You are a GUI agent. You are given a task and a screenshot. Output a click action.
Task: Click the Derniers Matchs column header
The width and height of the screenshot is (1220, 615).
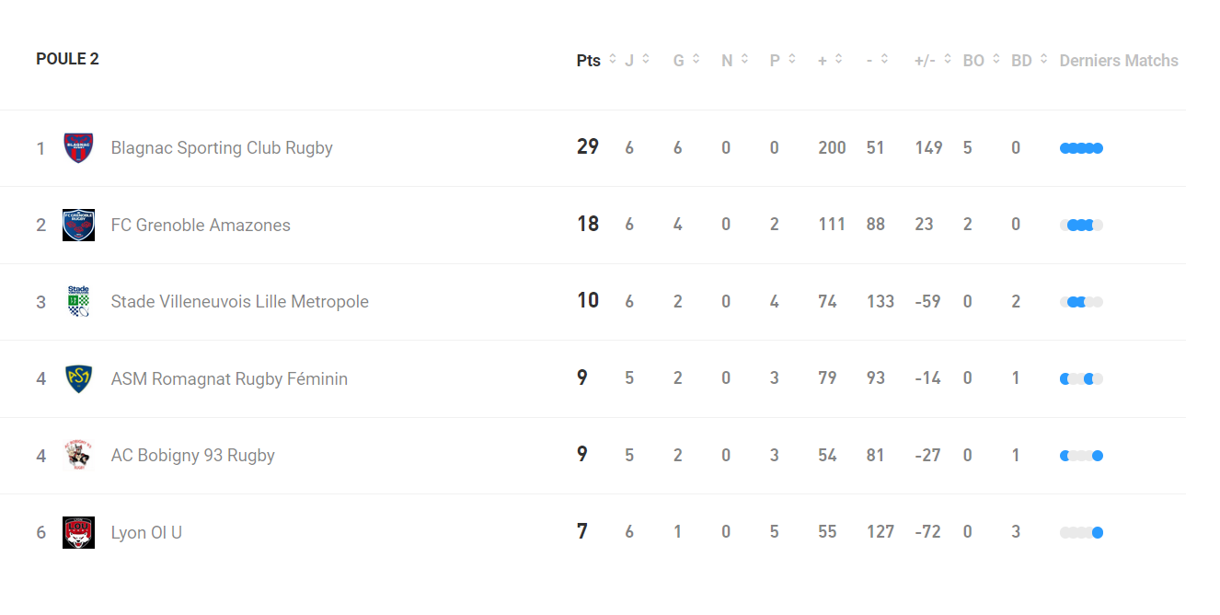click(x=1119, y=61)
